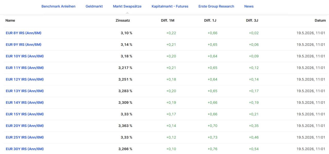Screen dimensions: 329x154
Task: Open EUR 8Y IRS (Ann/6M) link
Action: (24, 33)
